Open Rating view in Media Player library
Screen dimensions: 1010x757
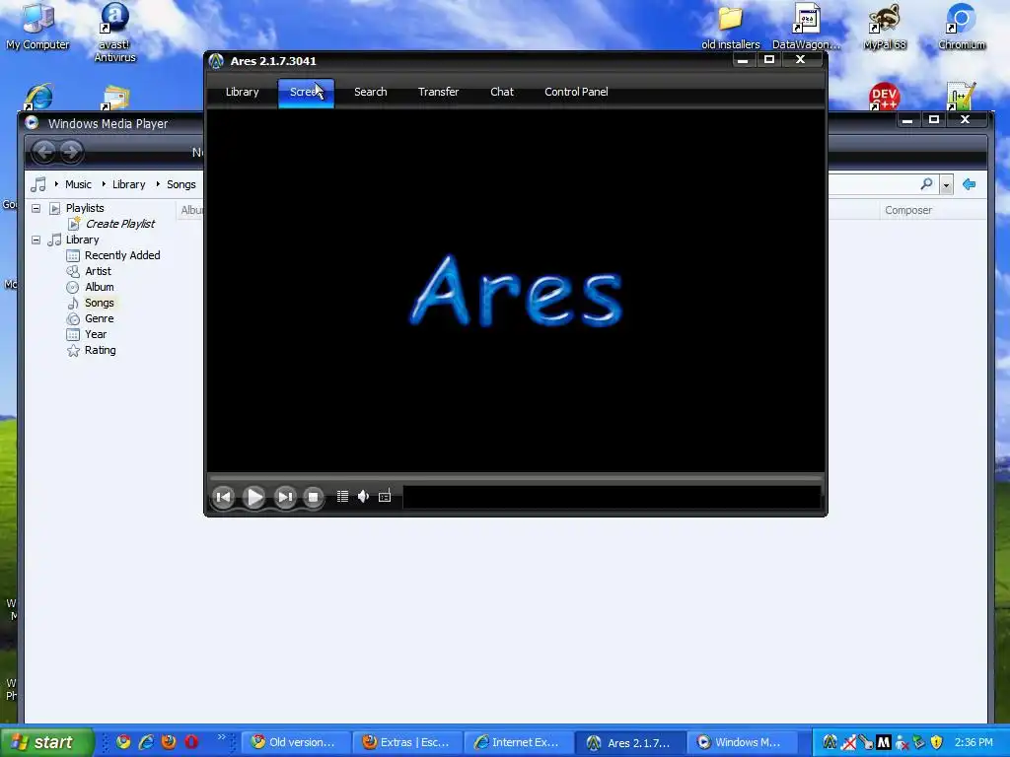(100, 350)
